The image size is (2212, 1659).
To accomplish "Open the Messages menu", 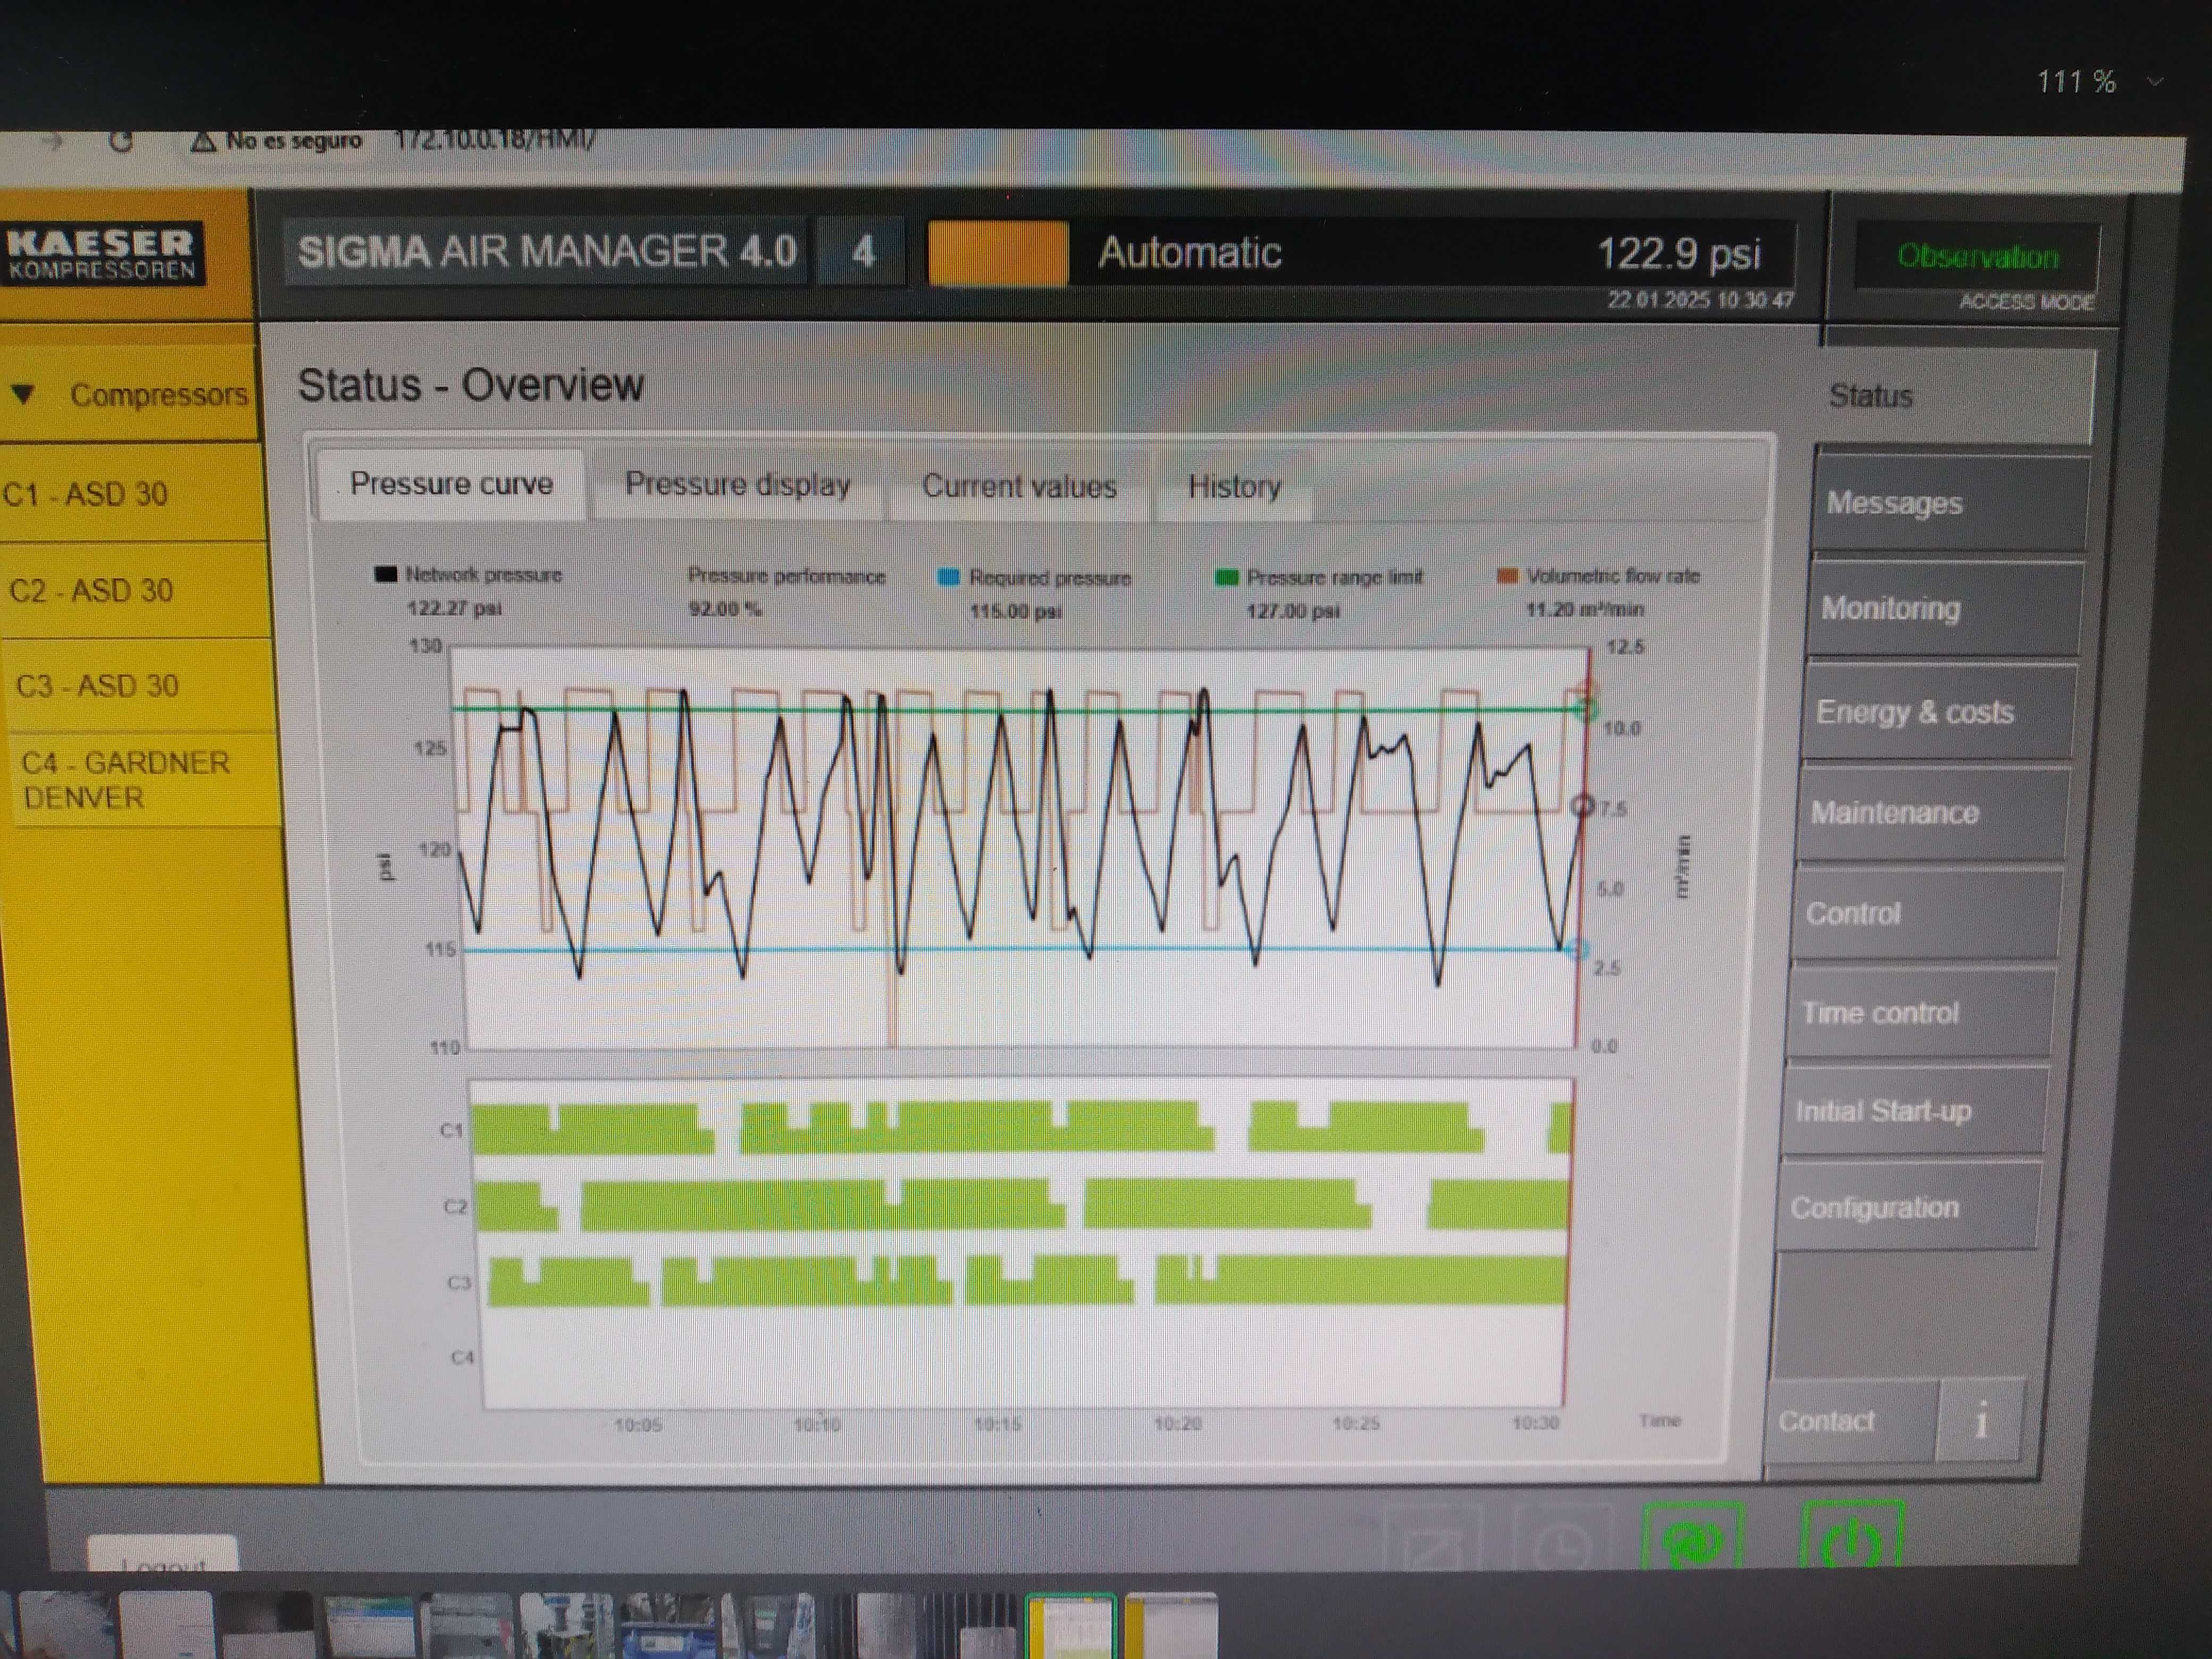I will point(1951,503).
